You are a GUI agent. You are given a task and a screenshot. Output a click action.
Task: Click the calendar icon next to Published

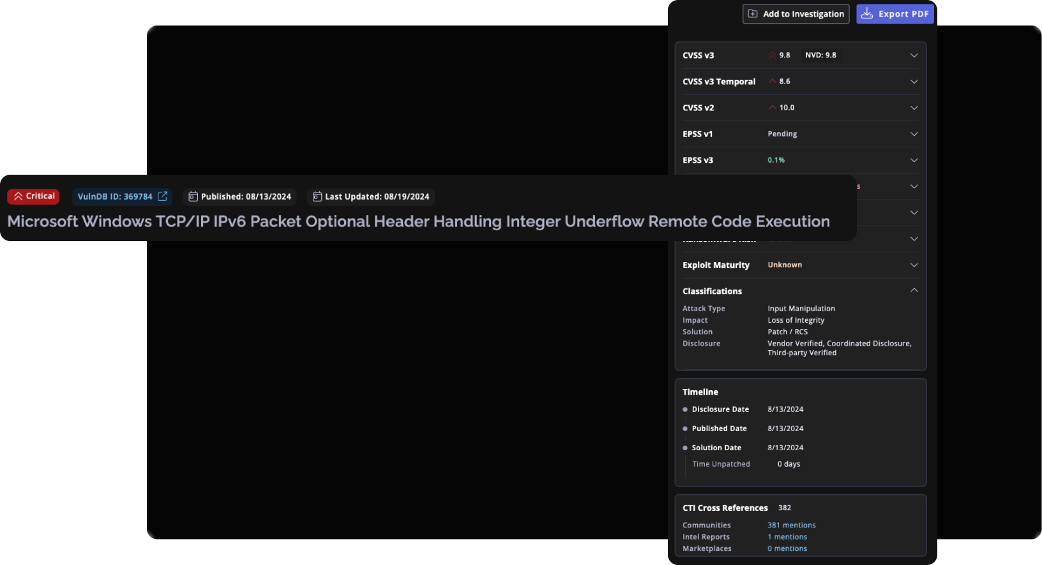click(193, 196)
